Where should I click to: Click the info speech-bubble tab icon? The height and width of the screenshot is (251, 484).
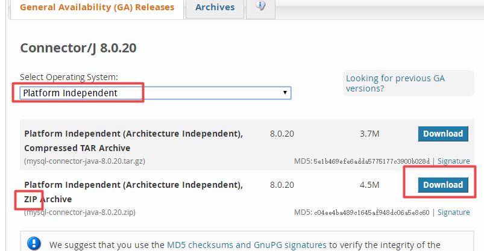pos(260,6)
